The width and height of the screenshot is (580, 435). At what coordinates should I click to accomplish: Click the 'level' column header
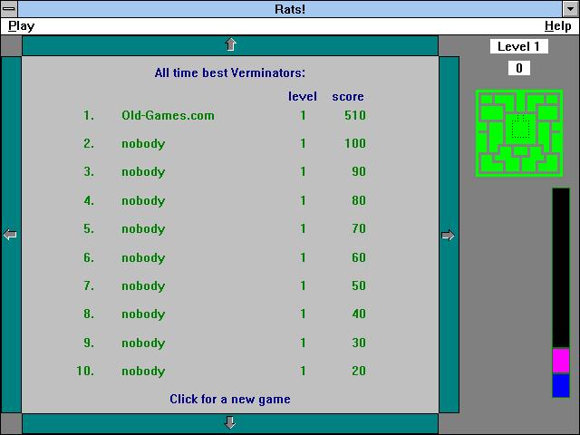pos(303,97)
